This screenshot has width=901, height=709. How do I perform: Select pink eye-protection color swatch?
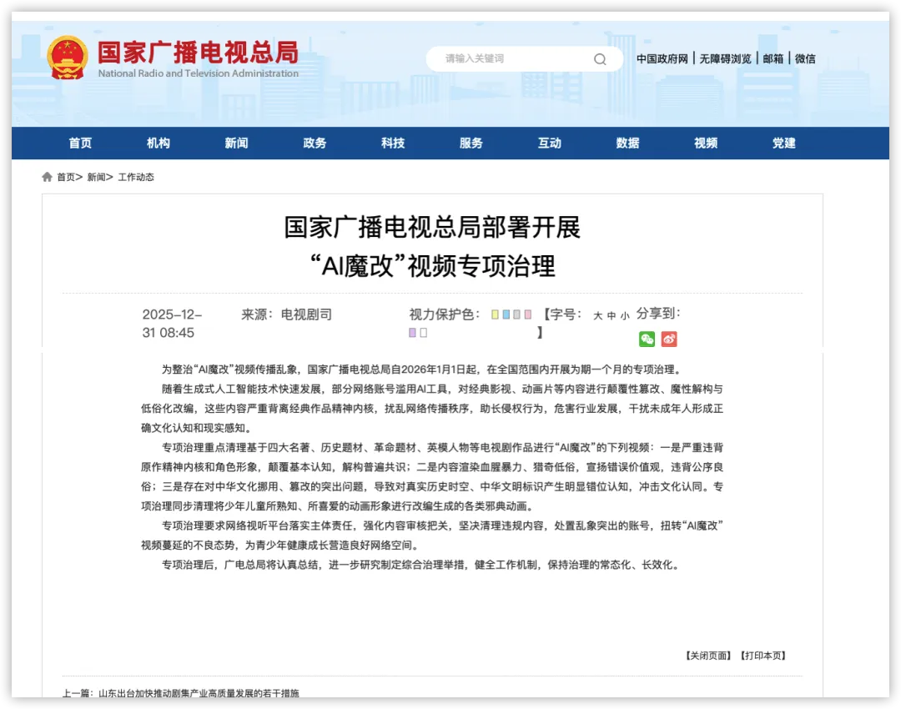click(527, 314)
